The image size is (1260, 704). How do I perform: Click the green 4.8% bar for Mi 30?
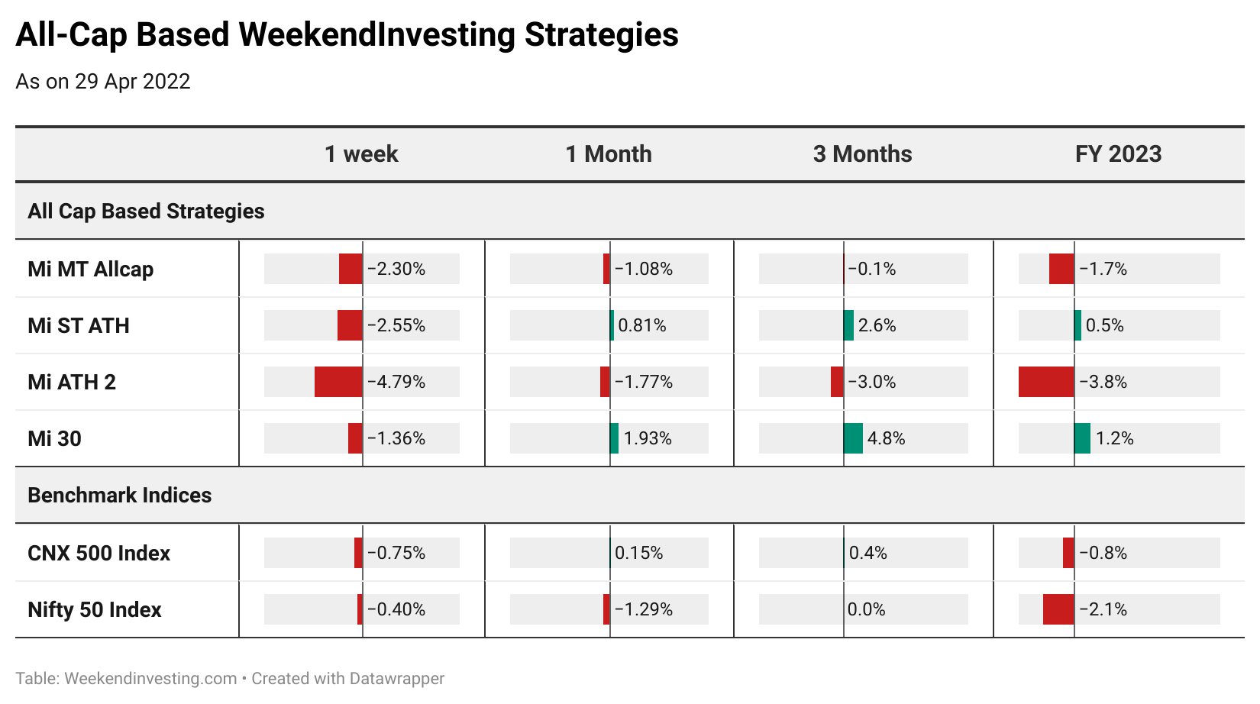click(x=853, y=438)
